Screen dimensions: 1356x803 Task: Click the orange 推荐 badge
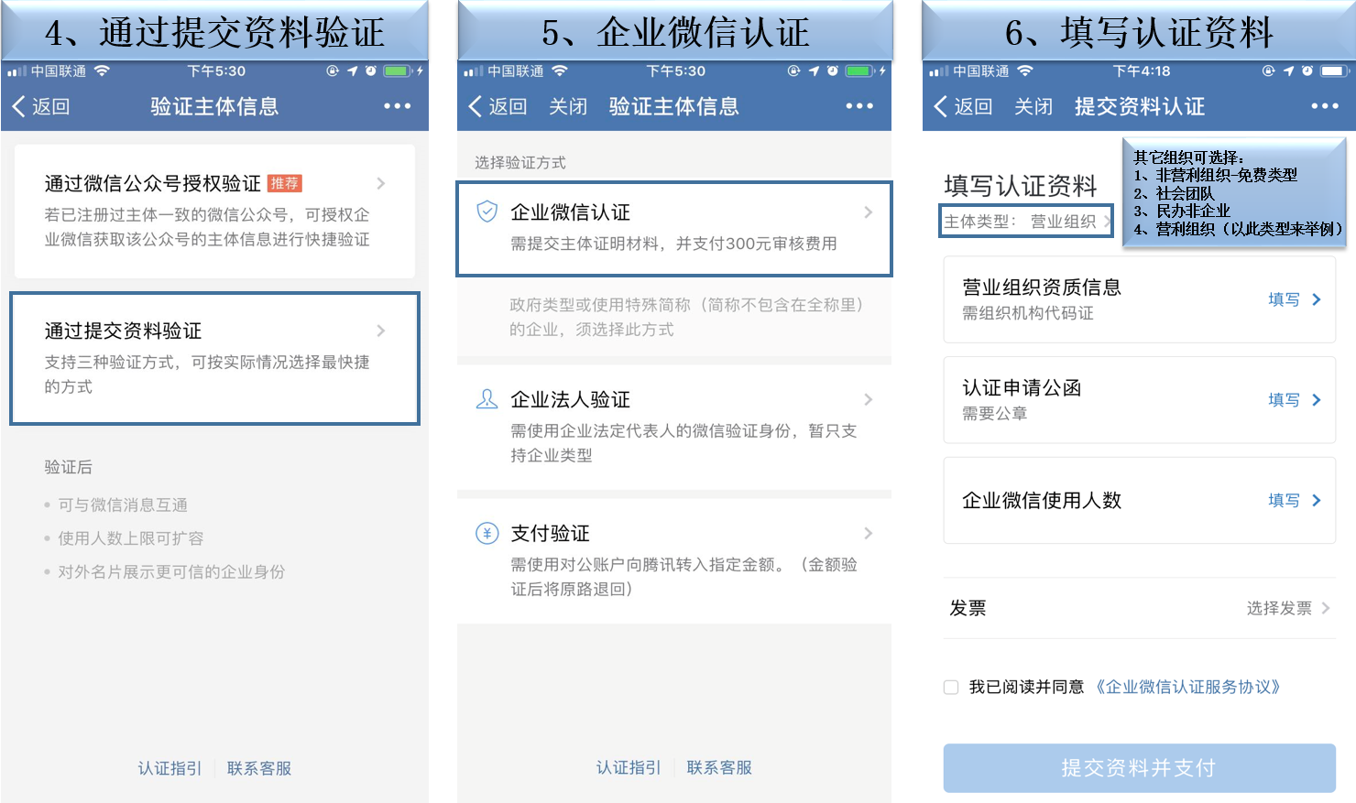tap(285, 183)
